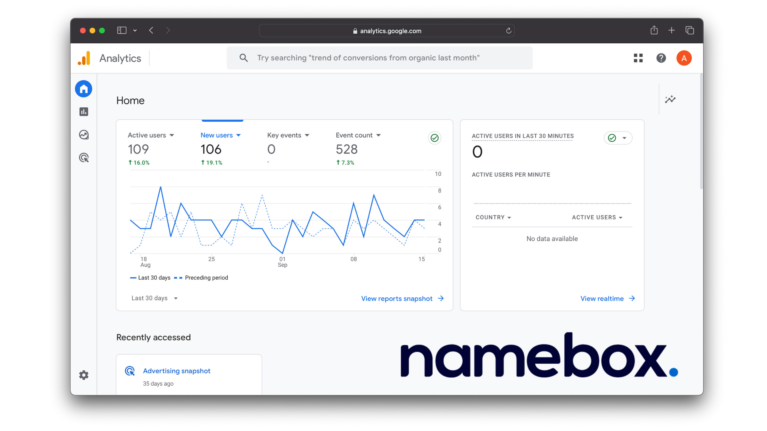Open the realtime card checkmark dropdown
The image size is (767, 431).
[x=618, y=138]
